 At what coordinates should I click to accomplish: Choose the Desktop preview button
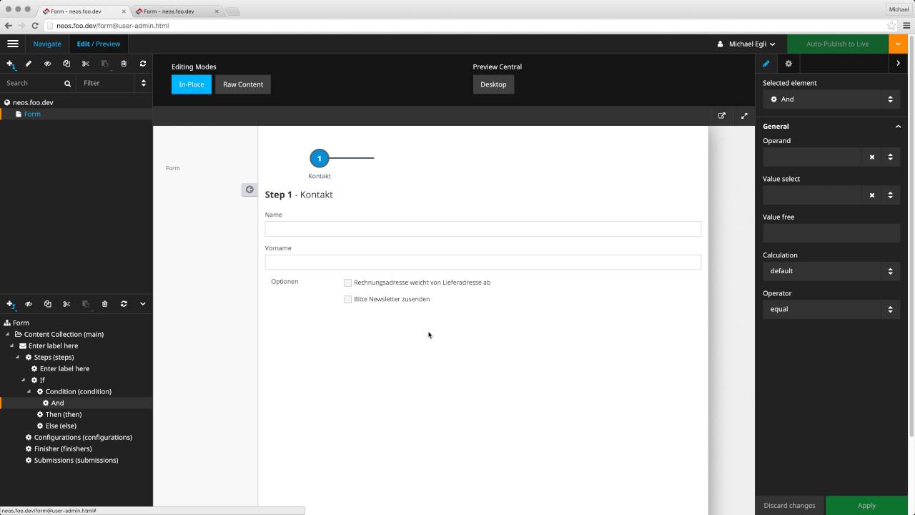click(x=493, y=84)
